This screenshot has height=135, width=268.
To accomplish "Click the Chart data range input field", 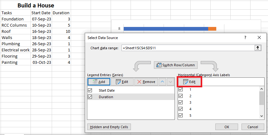I will pos(187,48).
